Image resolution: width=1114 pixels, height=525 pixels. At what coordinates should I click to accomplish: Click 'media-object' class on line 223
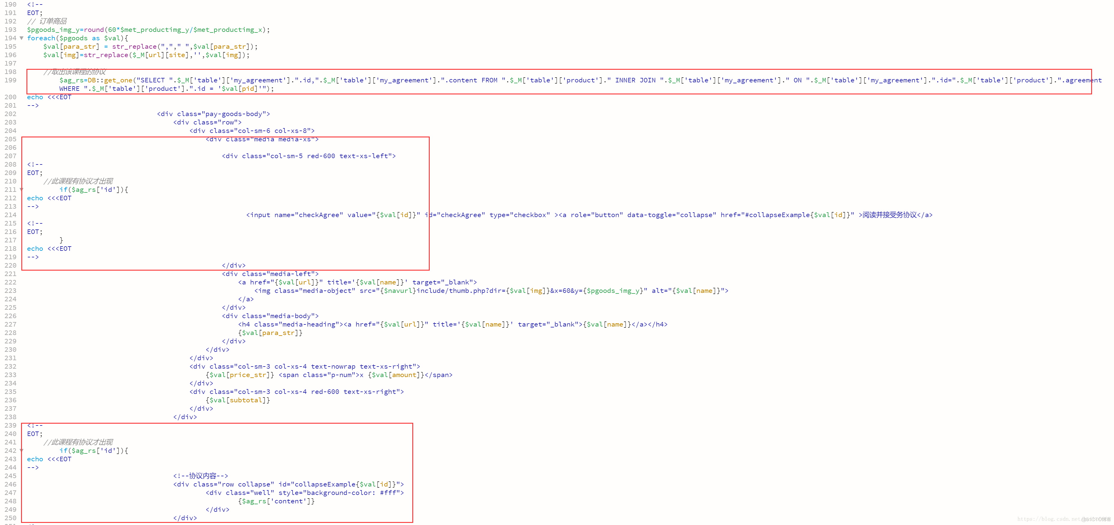[327, 291]
